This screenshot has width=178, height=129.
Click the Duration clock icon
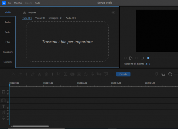tap(86, 74)
